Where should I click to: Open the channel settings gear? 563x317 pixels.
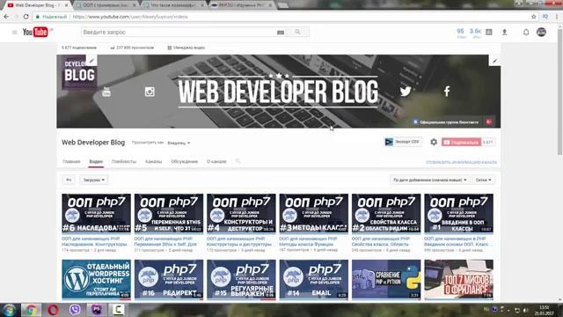434,142
